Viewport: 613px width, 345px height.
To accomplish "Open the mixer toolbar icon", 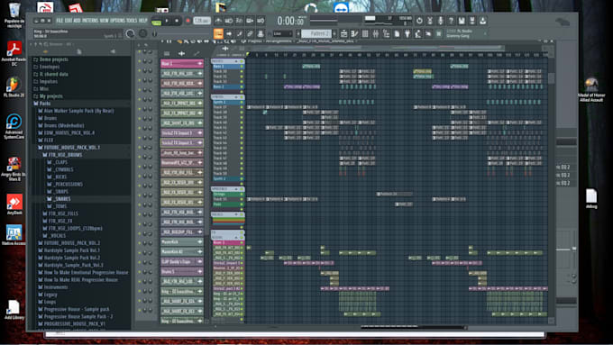I will [x=376, y=34].
